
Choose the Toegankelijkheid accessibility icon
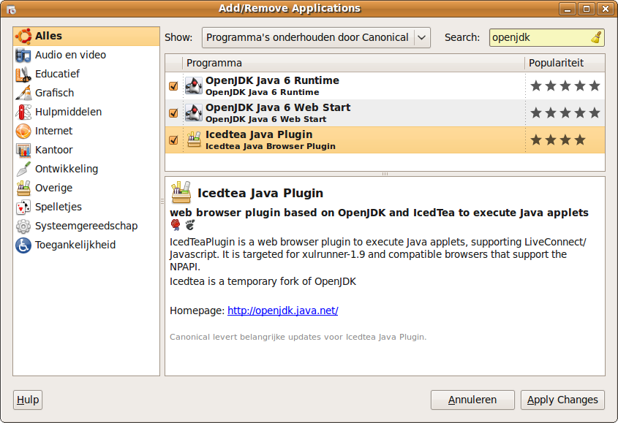tap(23, 245)
